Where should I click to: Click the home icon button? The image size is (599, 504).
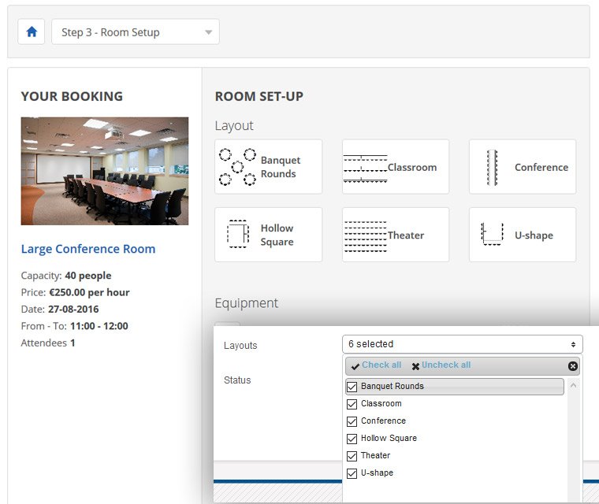tap(32, 31)
